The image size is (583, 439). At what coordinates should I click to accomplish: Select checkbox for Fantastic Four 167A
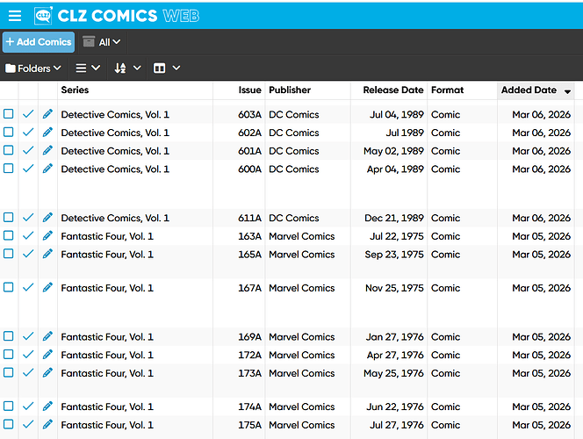[8, 287]
